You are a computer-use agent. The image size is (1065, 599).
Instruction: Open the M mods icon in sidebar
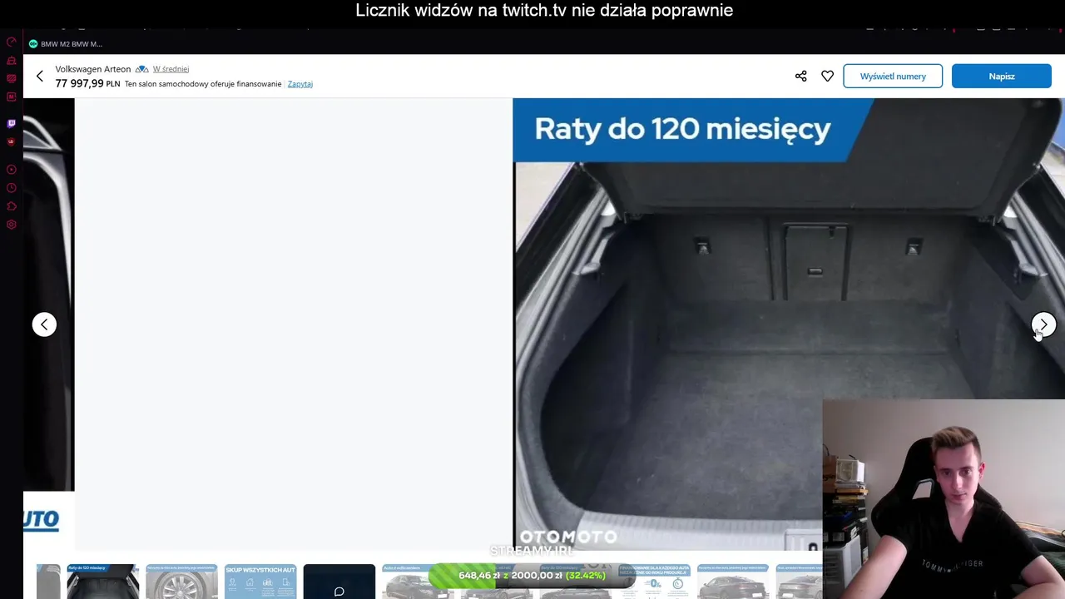(11, 97)
